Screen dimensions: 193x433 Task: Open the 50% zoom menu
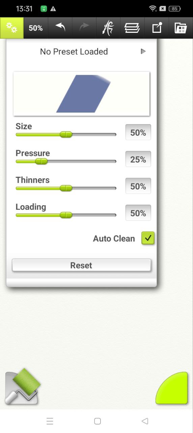coord(36,28)
